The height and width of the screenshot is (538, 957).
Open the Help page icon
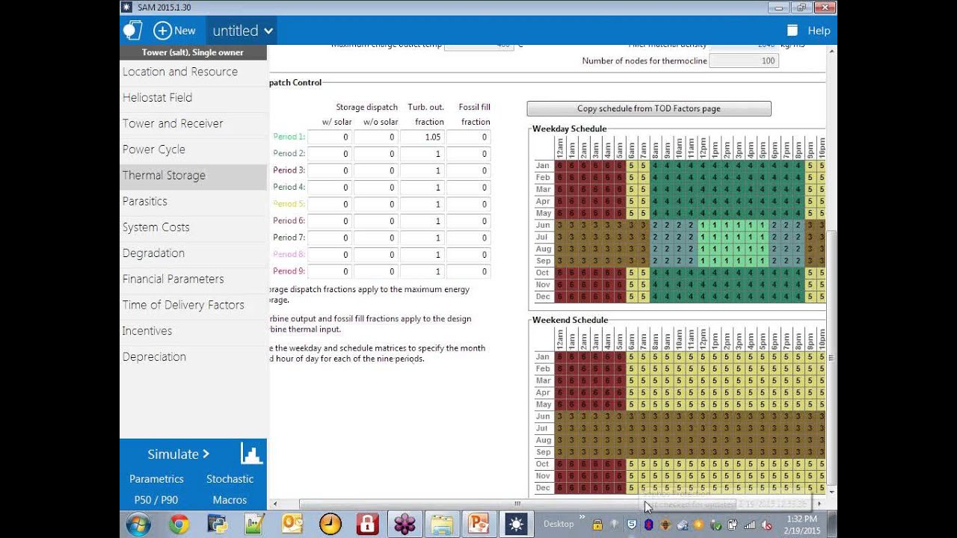[x=793, y=31]
